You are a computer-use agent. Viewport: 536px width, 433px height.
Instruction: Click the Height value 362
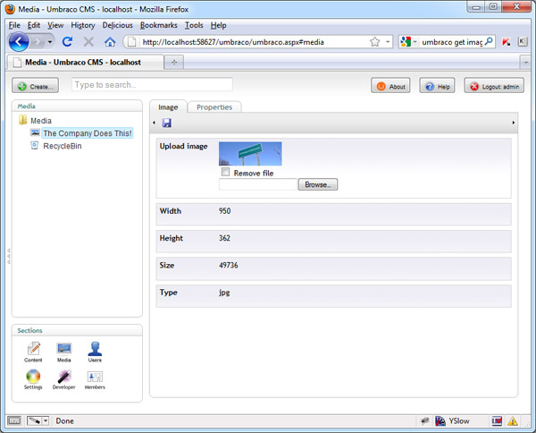pos(224,238)
